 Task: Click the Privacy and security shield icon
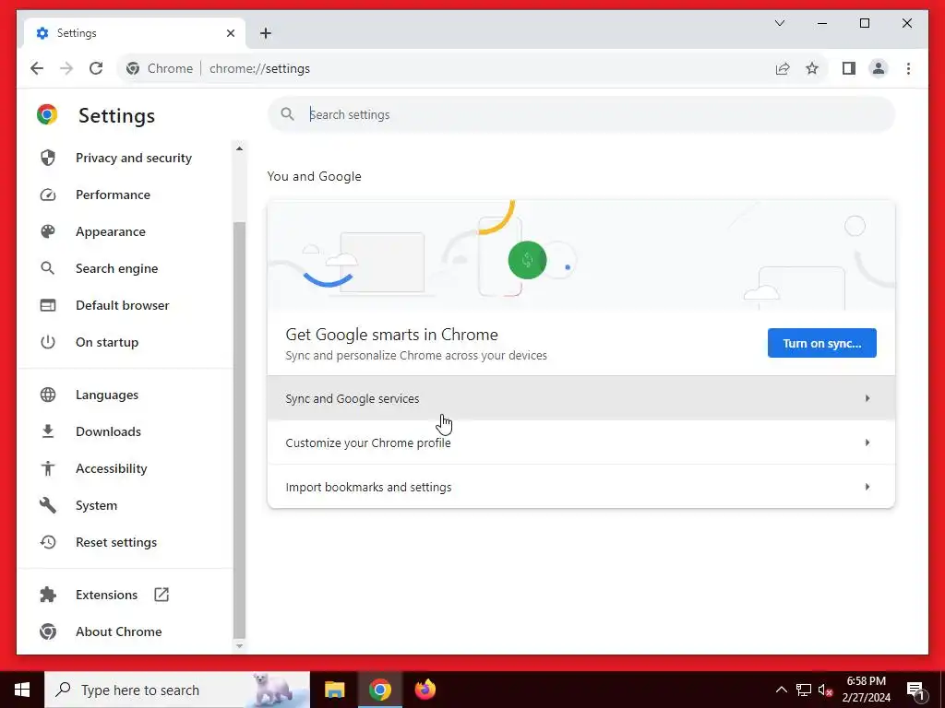[x=48, y=158]
